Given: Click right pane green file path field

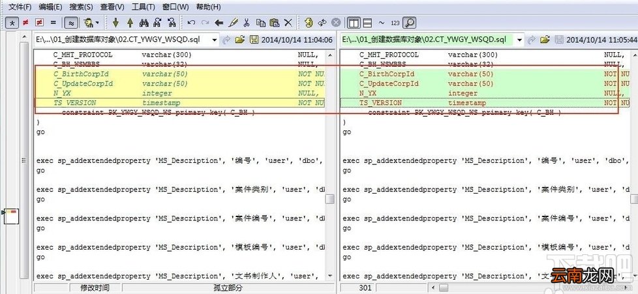Looking at the screenshot, I should pos(427,40).
